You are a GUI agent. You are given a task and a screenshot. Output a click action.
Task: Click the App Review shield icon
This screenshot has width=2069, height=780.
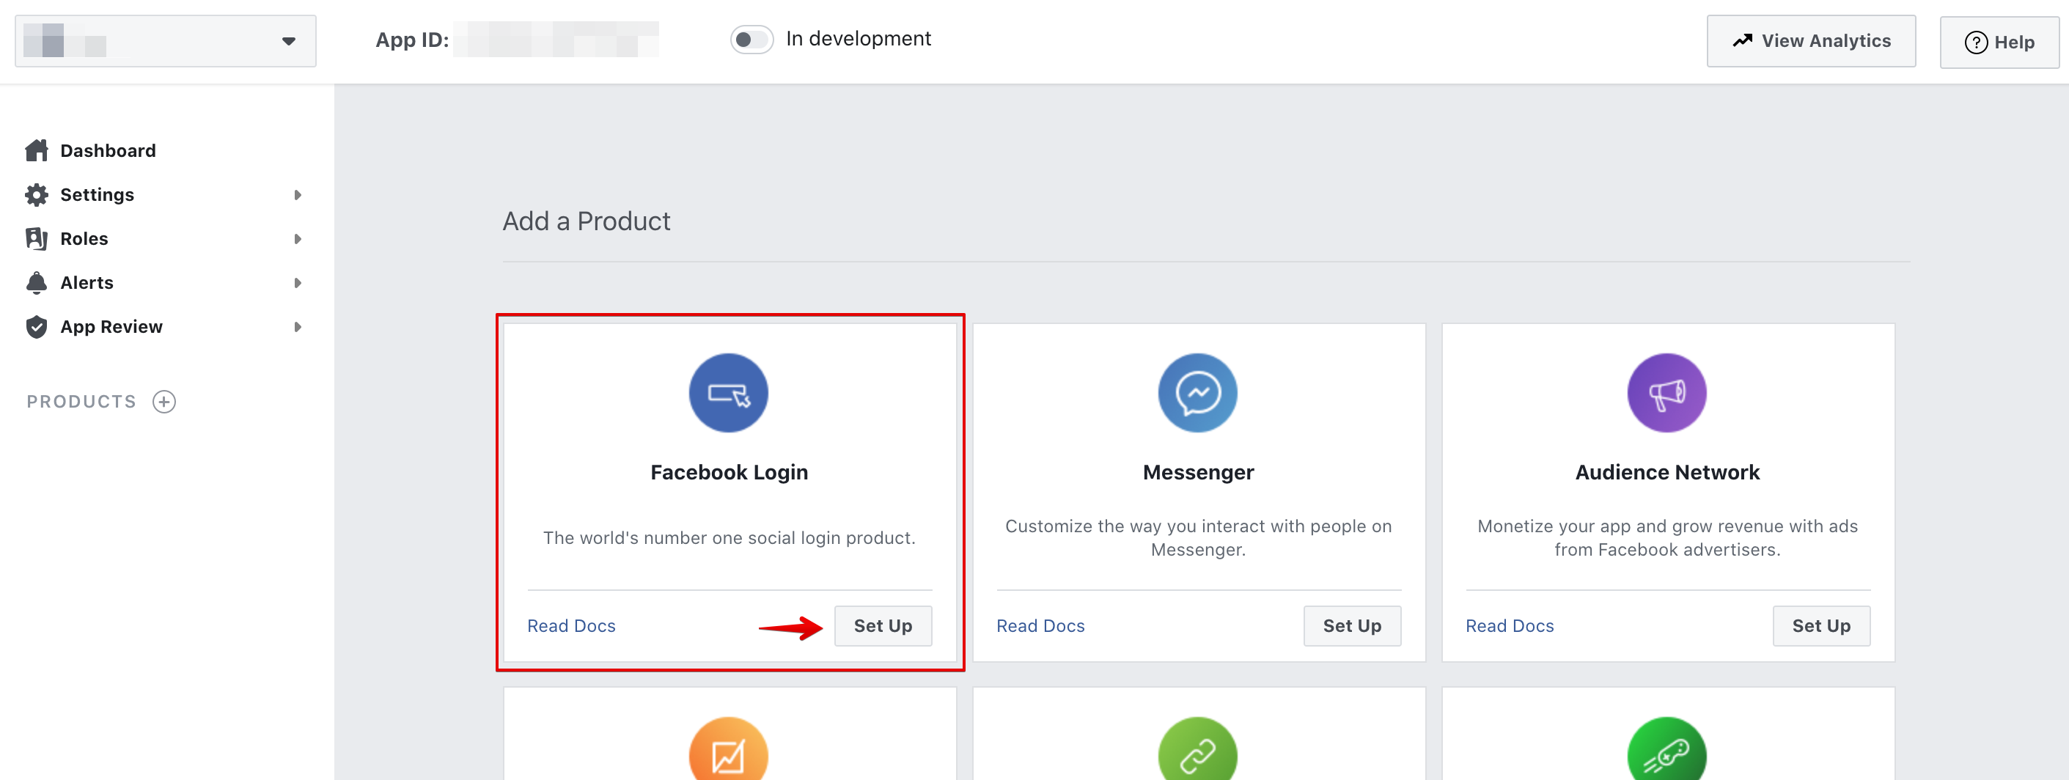tap(36, 327)
